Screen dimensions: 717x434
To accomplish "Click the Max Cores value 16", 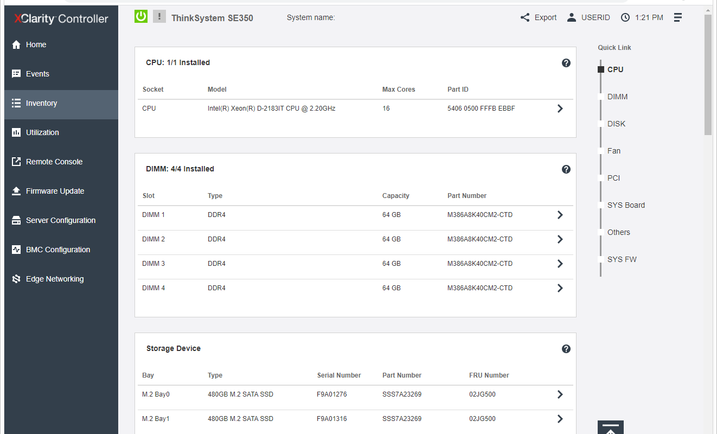I will pos(386,108).
